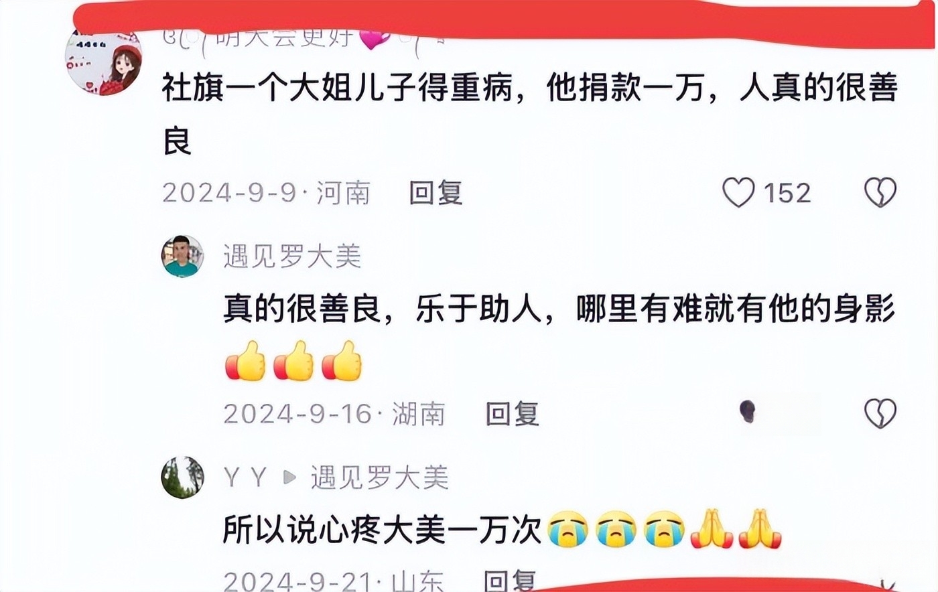Select the top comment about 捐款一万
Image resolution: width=938 pixels, height=592 pixels.
click(x=529, y=114)
